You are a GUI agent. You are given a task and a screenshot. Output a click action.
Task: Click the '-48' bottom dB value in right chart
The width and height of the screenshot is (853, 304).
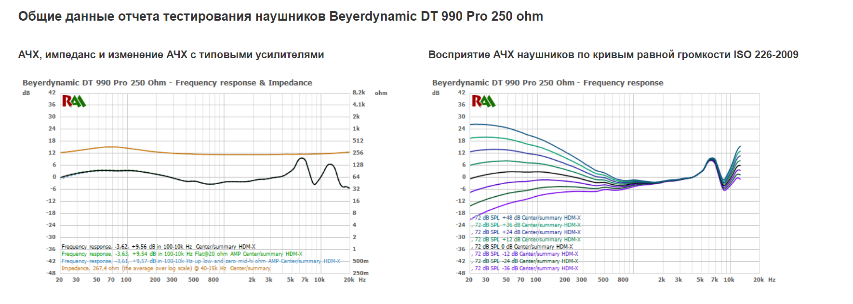461,273
